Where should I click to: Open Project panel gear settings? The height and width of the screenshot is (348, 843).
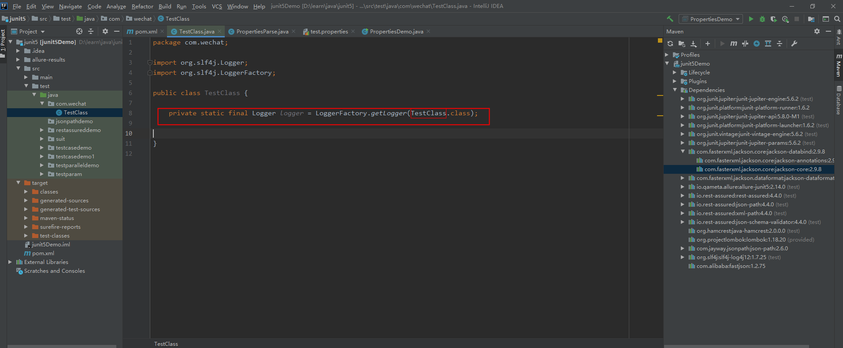tap(105, 31)
